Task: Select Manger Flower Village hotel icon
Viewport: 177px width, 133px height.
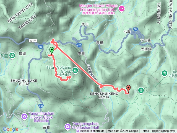Action: click(x=122, y=9)
